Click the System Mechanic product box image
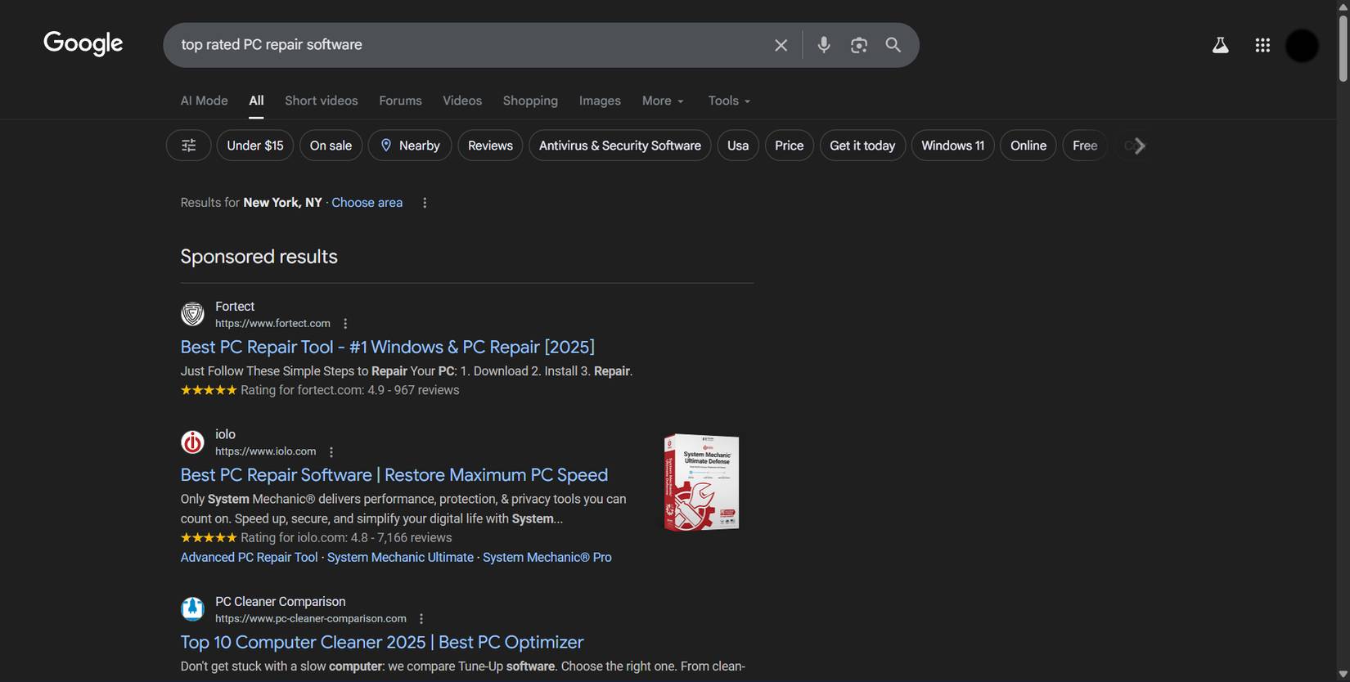Screen dimensions: 1350x682 coord(701,482)
